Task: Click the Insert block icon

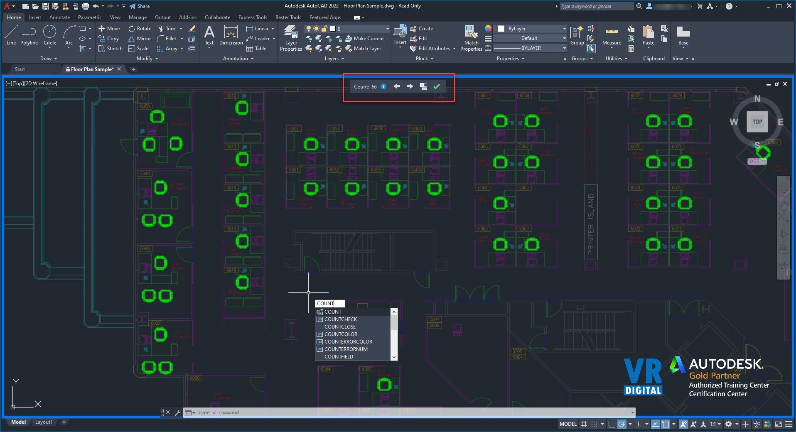Action: tap(400, 35)
